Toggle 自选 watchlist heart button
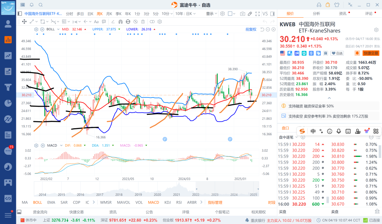Image resolution: width=382 pixels, height=224 pixels. (337, 53)
